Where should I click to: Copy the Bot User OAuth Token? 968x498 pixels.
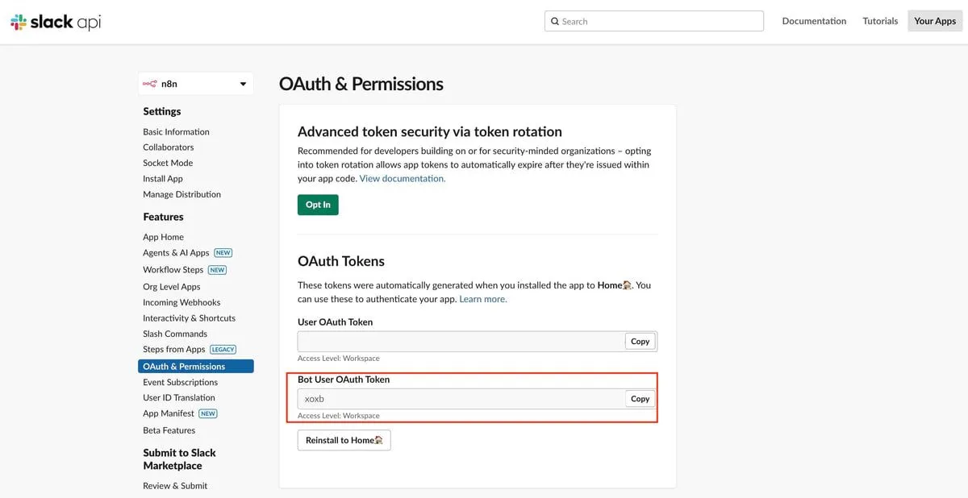[640, 399]
